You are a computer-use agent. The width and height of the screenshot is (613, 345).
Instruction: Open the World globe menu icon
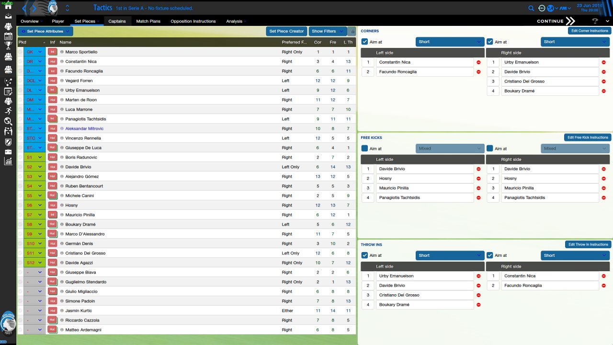pos(550,8)
